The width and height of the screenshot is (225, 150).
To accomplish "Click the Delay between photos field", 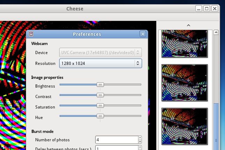I will pos(117,148).
